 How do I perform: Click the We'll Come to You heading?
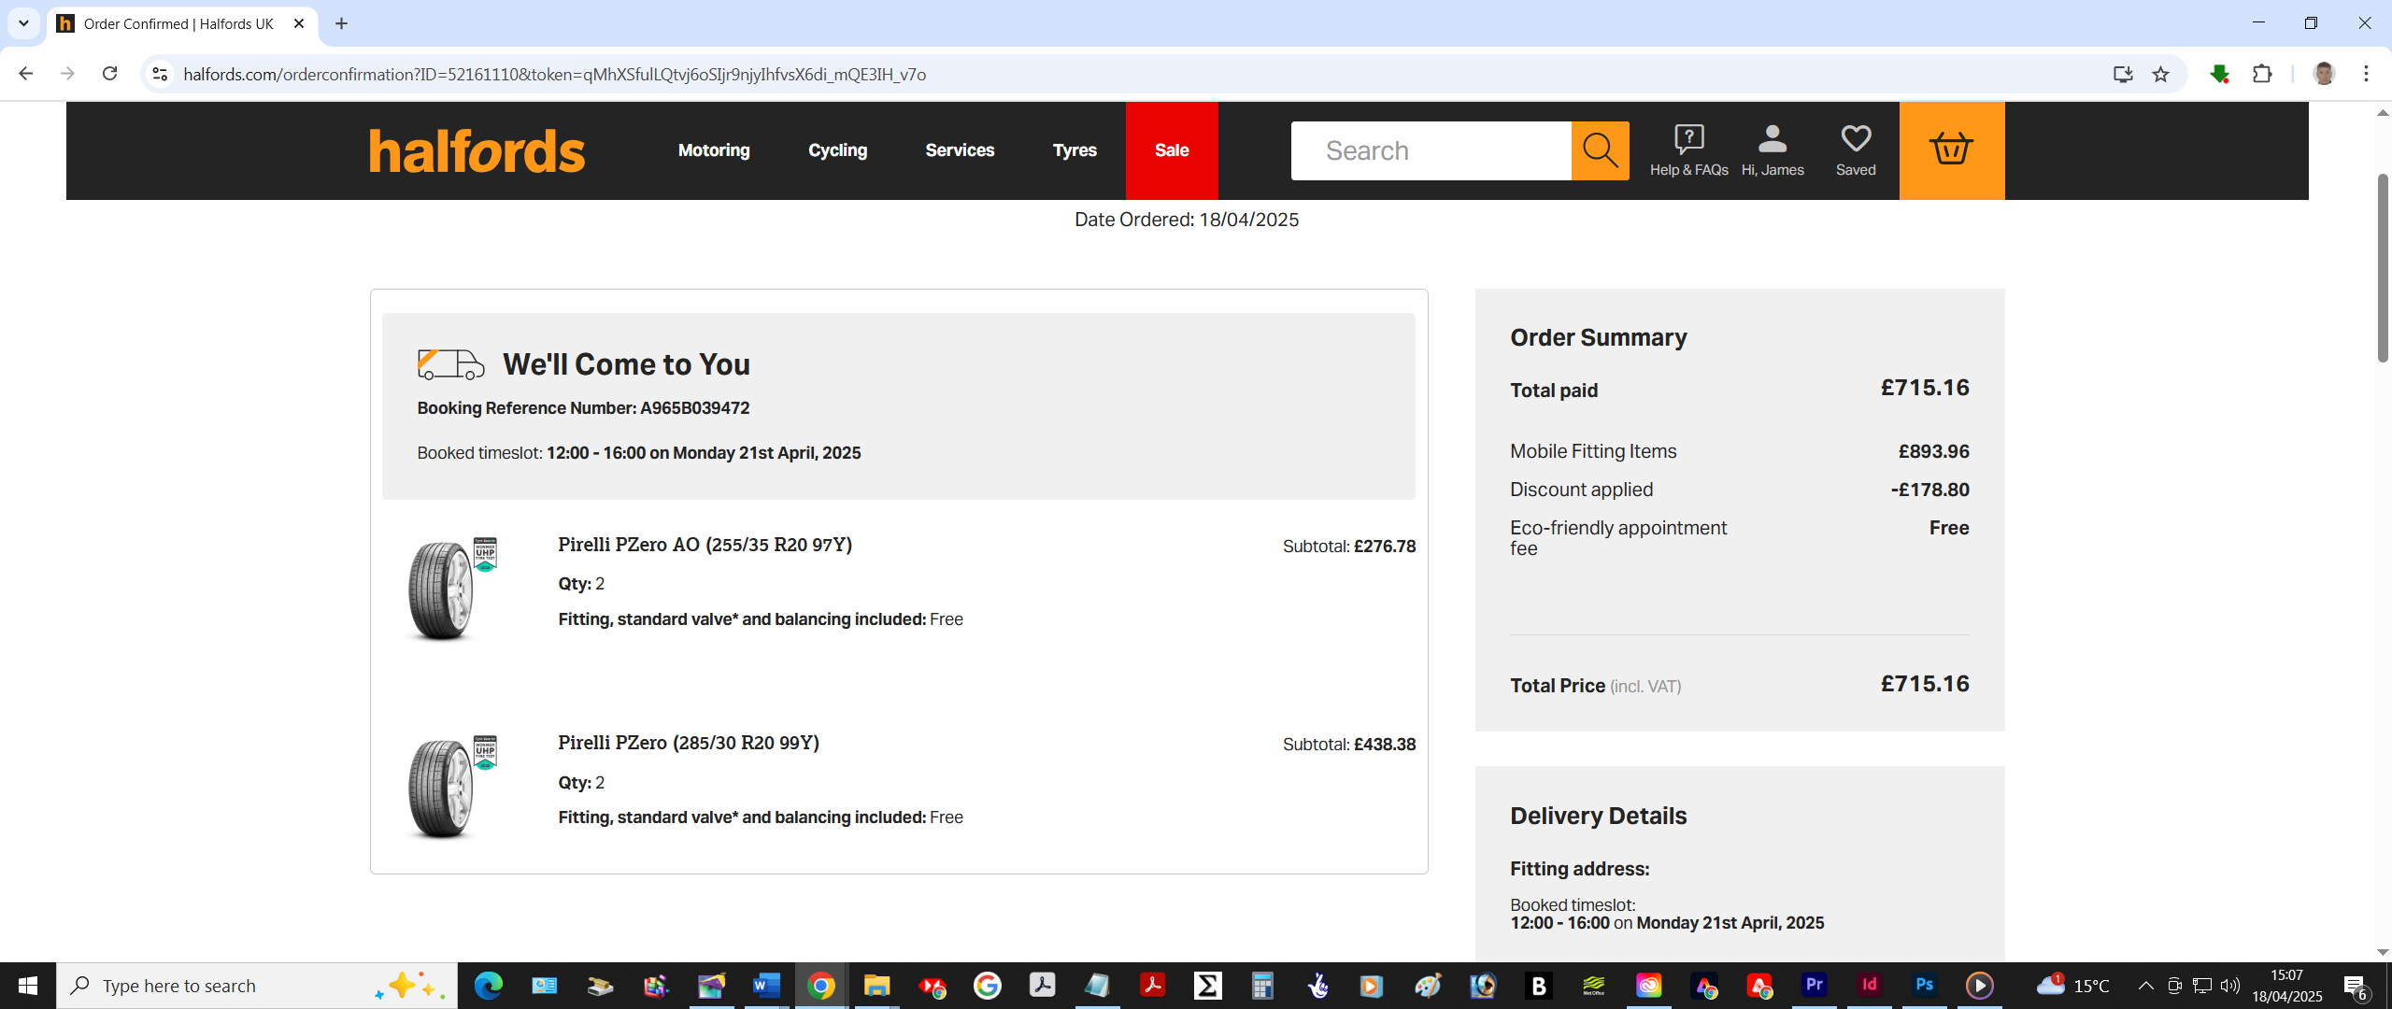click(x=626, y=364)
